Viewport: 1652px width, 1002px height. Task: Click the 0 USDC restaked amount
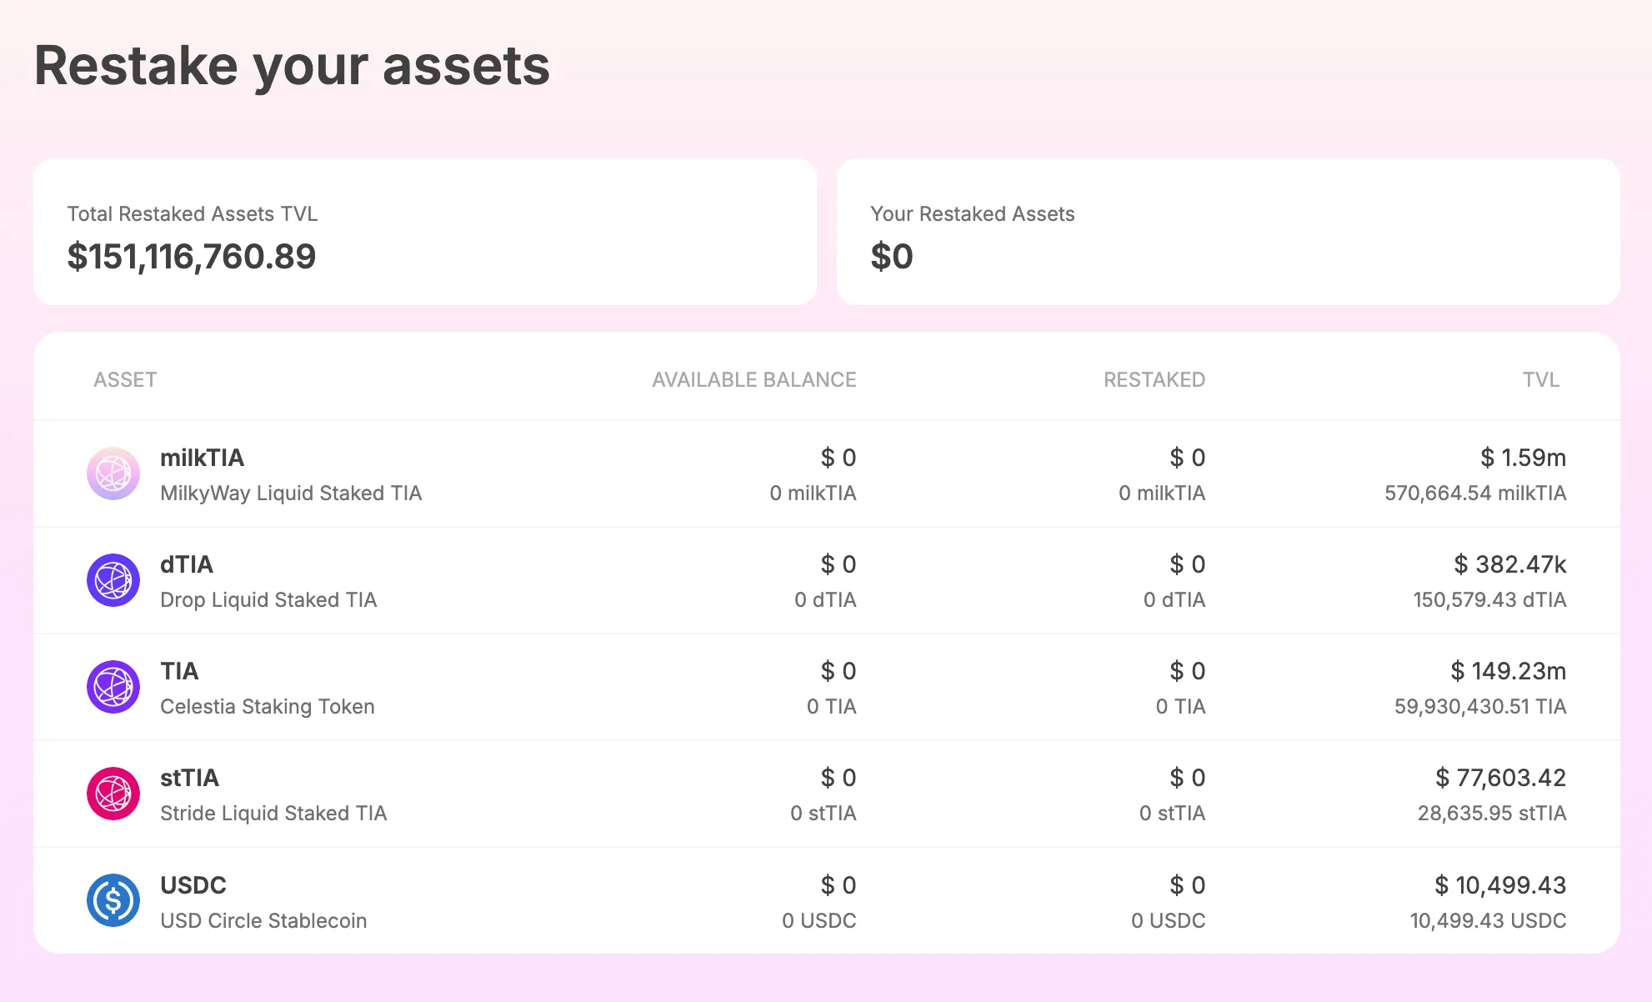[x=1169, y=920]
